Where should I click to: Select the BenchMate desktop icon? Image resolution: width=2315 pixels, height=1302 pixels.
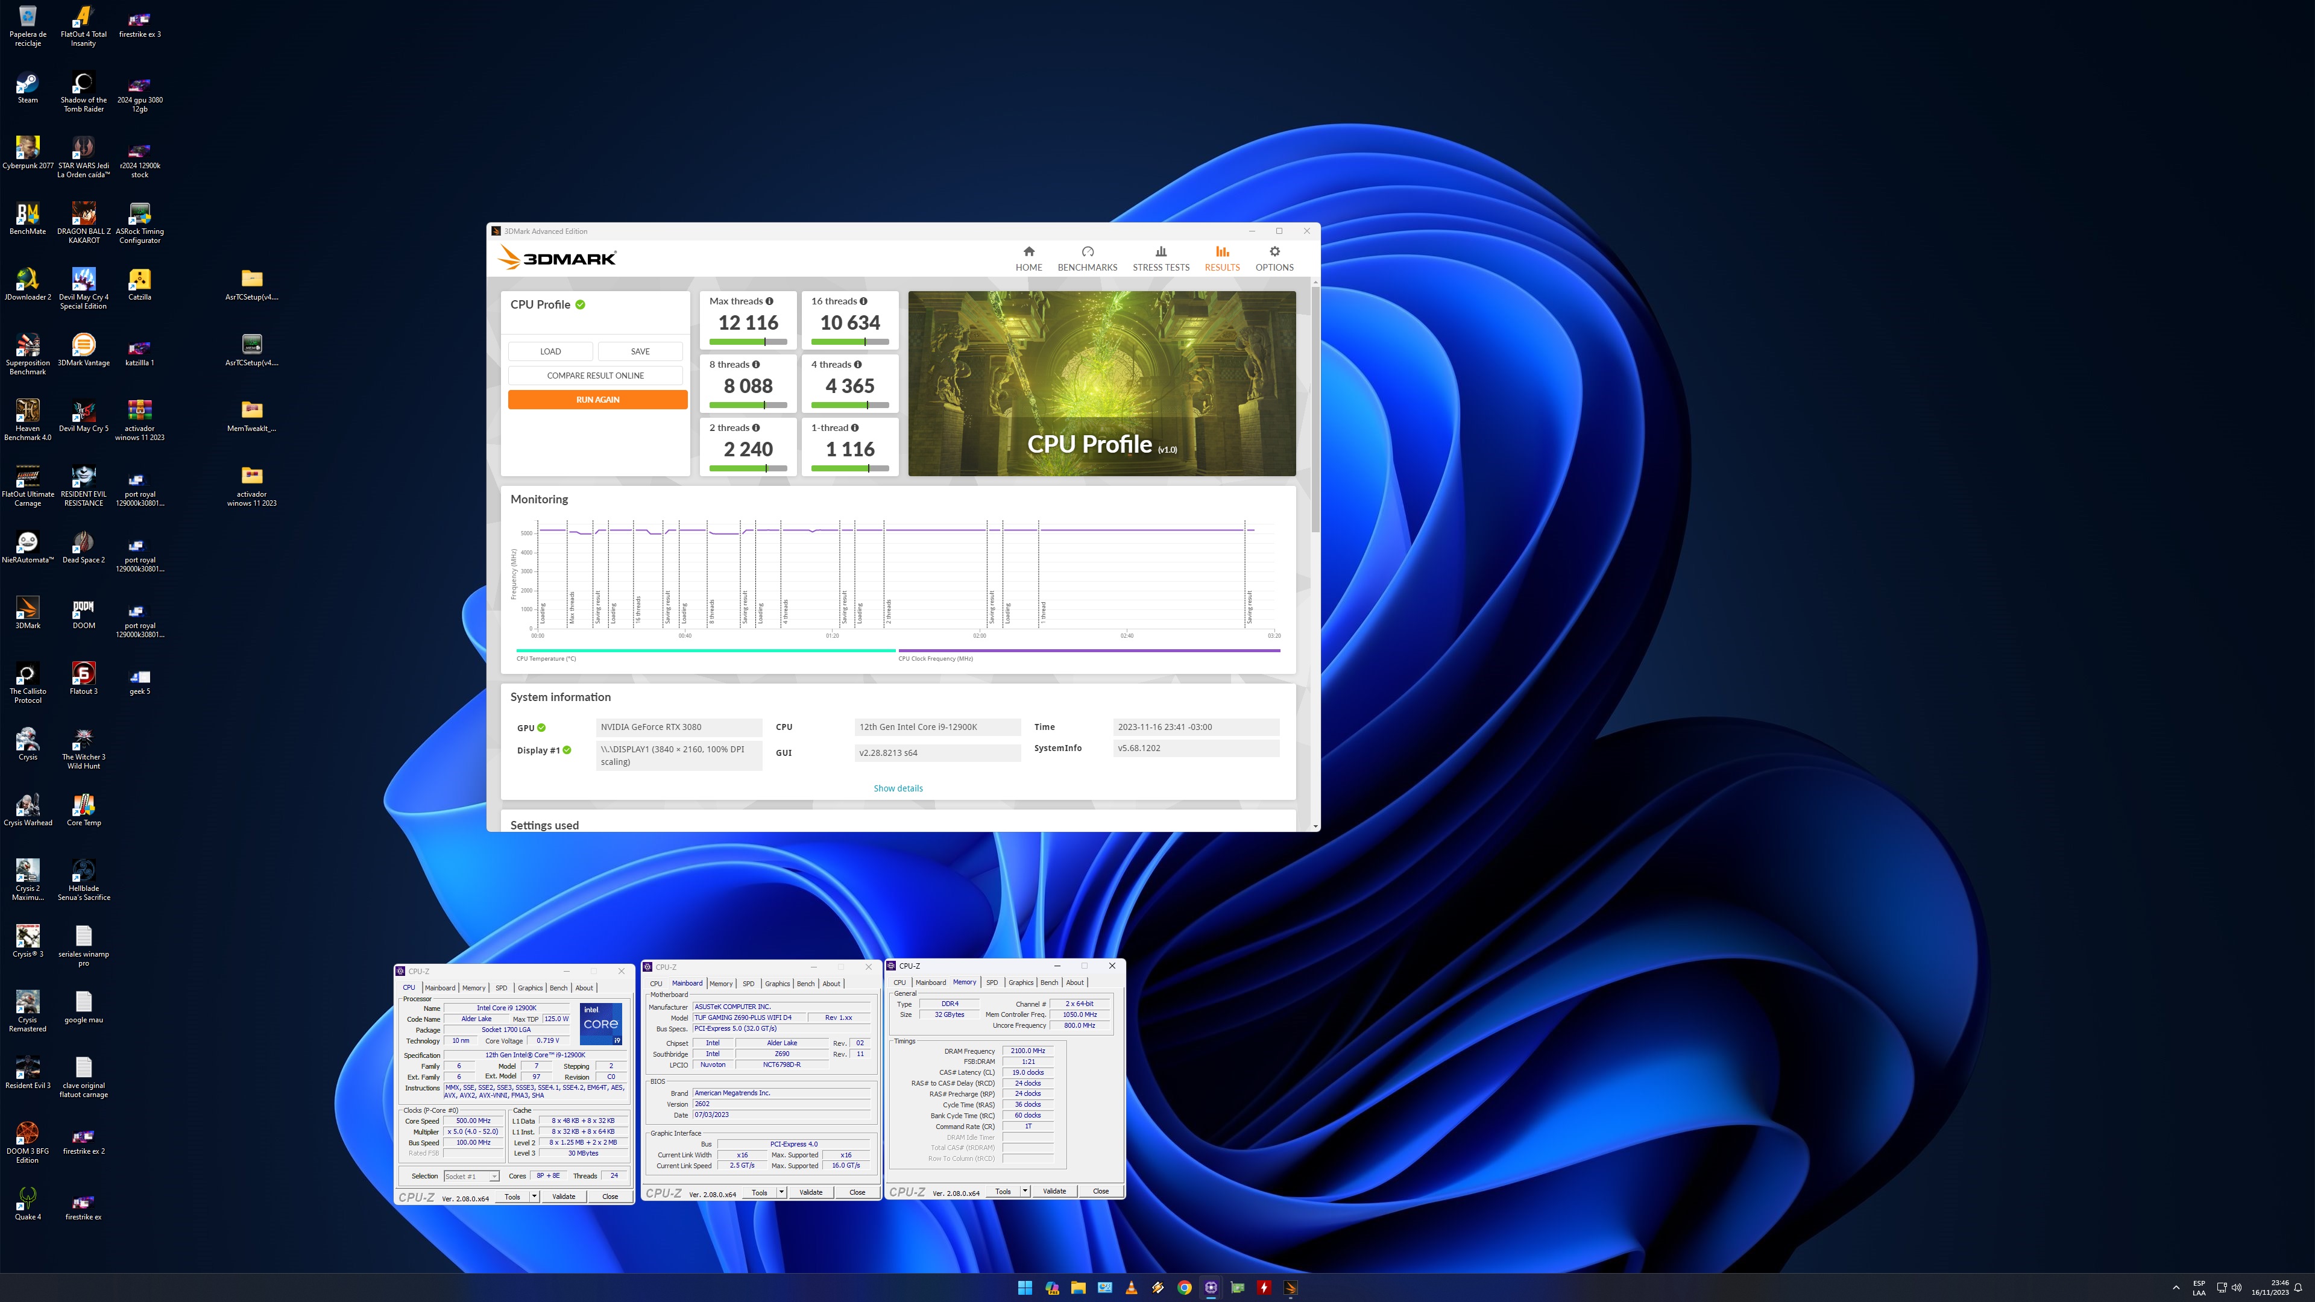pyautogui.click(x=28, y=218)
